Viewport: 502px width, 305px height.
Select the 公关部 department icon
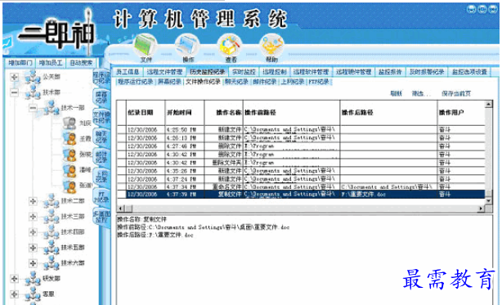point(33,77)
